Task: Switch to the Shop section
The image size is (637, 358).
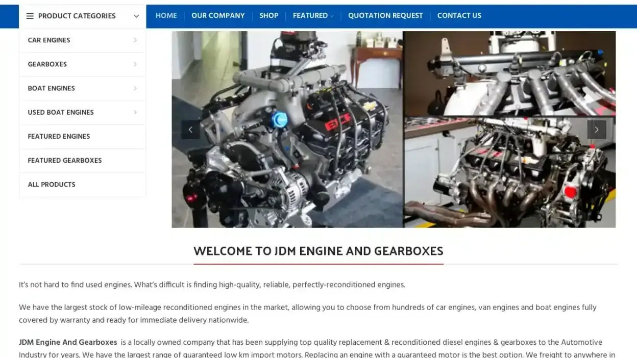Action: click(268, 16)
